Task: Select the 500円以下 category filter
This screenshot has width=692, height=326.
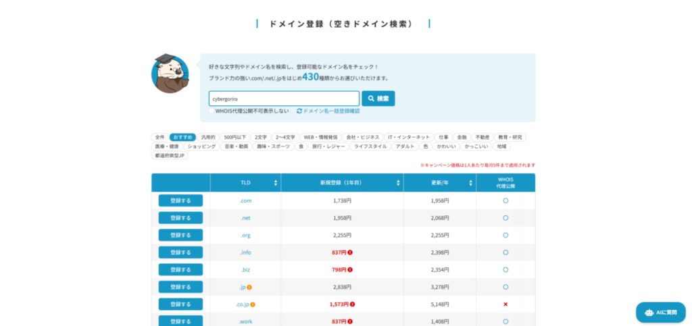Action: pos(236,137)
